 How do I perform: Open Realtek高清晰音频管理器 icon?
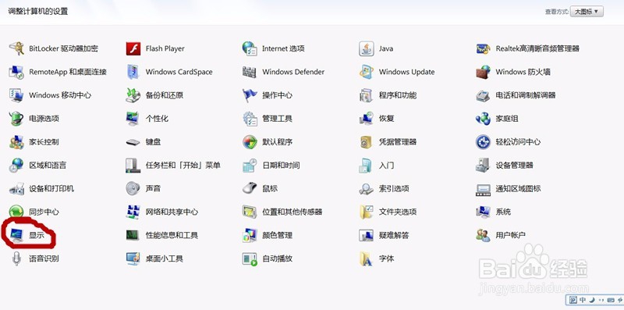(483, 48)
